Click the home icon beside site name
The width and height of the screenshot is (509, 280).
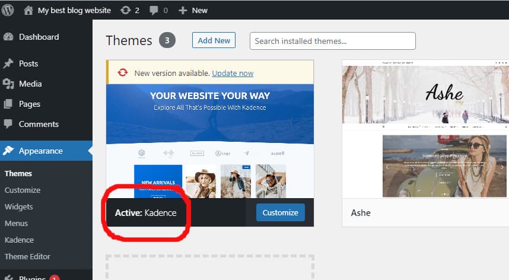(28, 11)
